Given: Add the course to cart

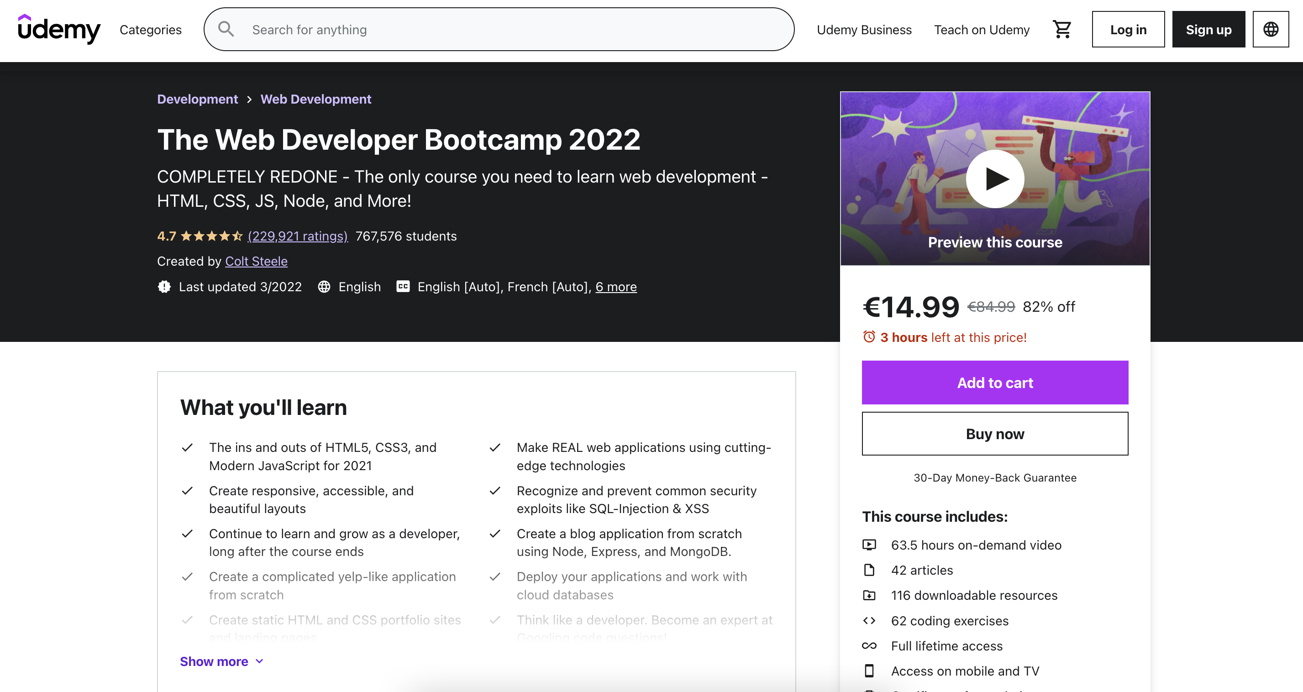Looking at the screenshot, I should tap(995, 383).
